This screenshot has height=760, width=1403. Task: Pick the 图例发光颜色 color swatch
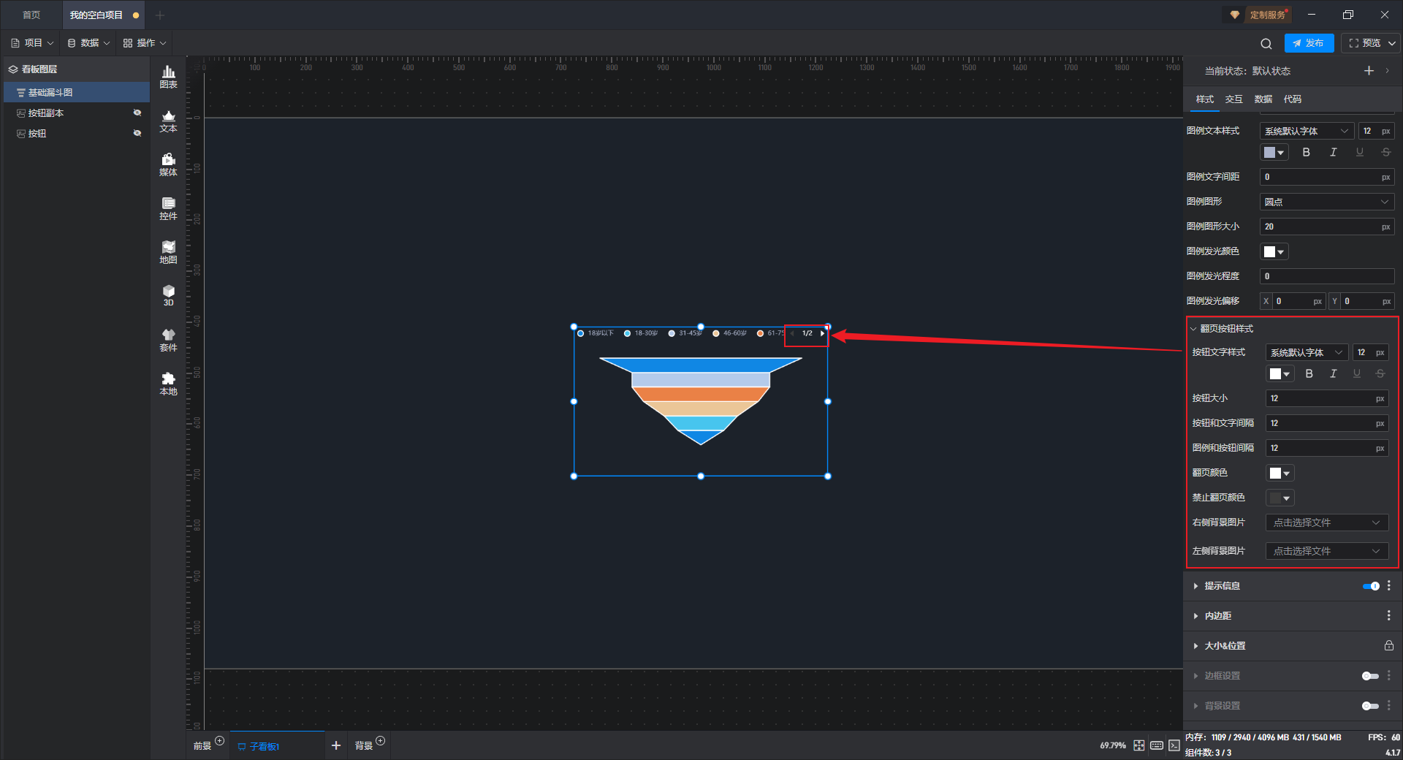click(1274, 251)
